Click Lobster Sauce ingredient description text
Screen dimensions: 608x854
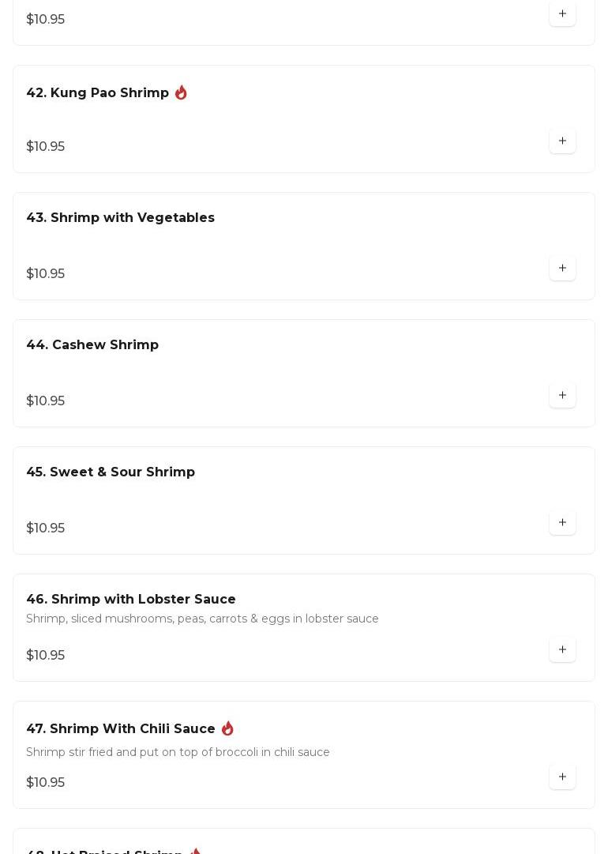click(x=202, y=619)
